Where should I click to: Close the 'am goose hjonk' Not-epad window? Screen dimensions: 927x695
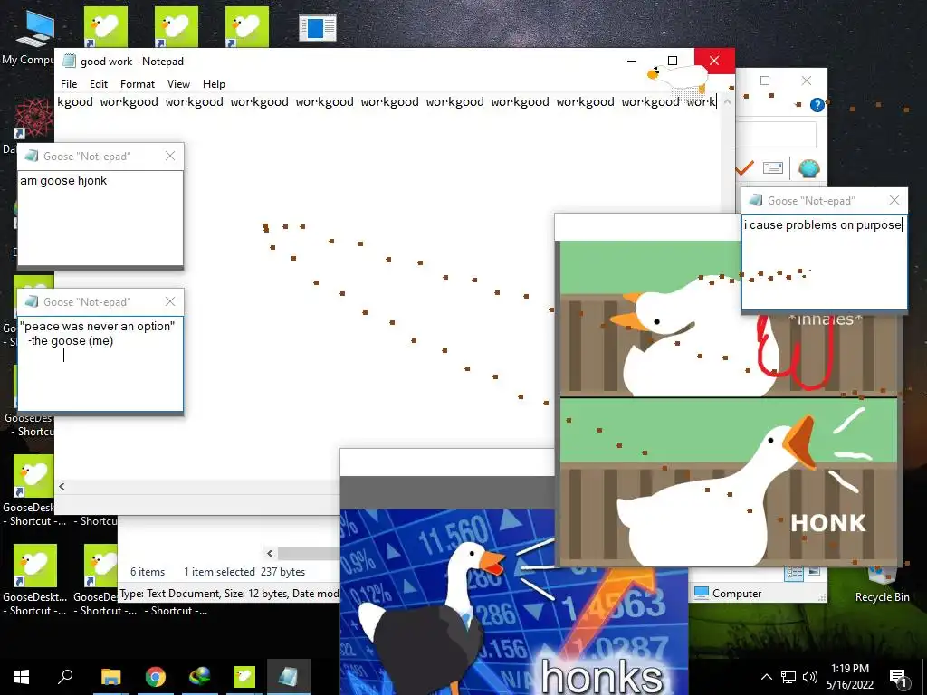coord(170,156)
